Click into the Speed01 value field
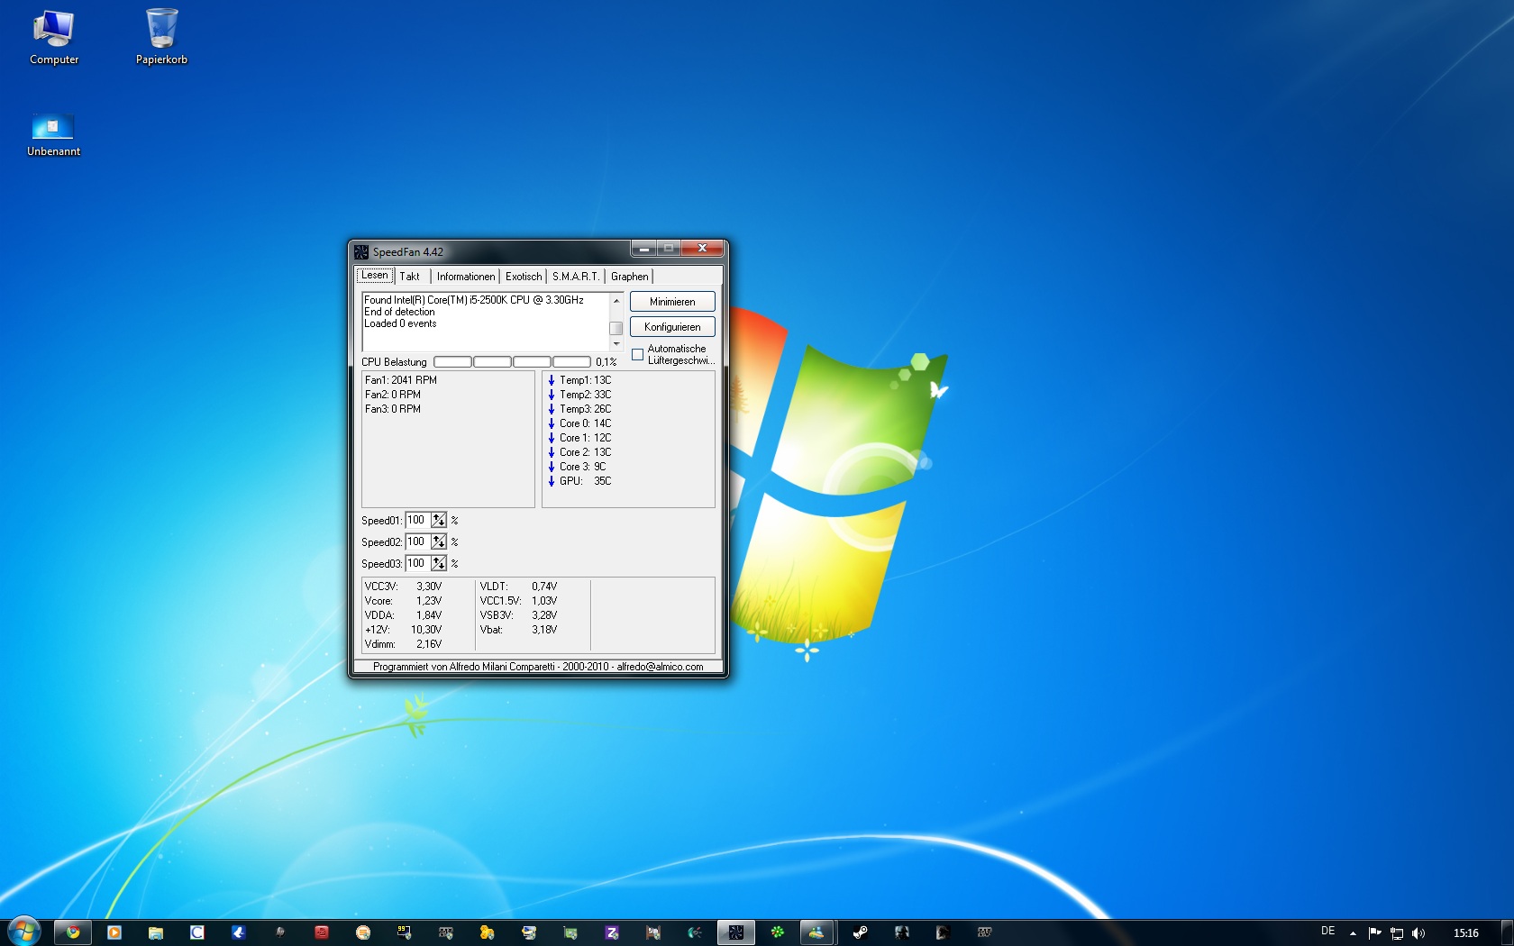 click(417, 521)
